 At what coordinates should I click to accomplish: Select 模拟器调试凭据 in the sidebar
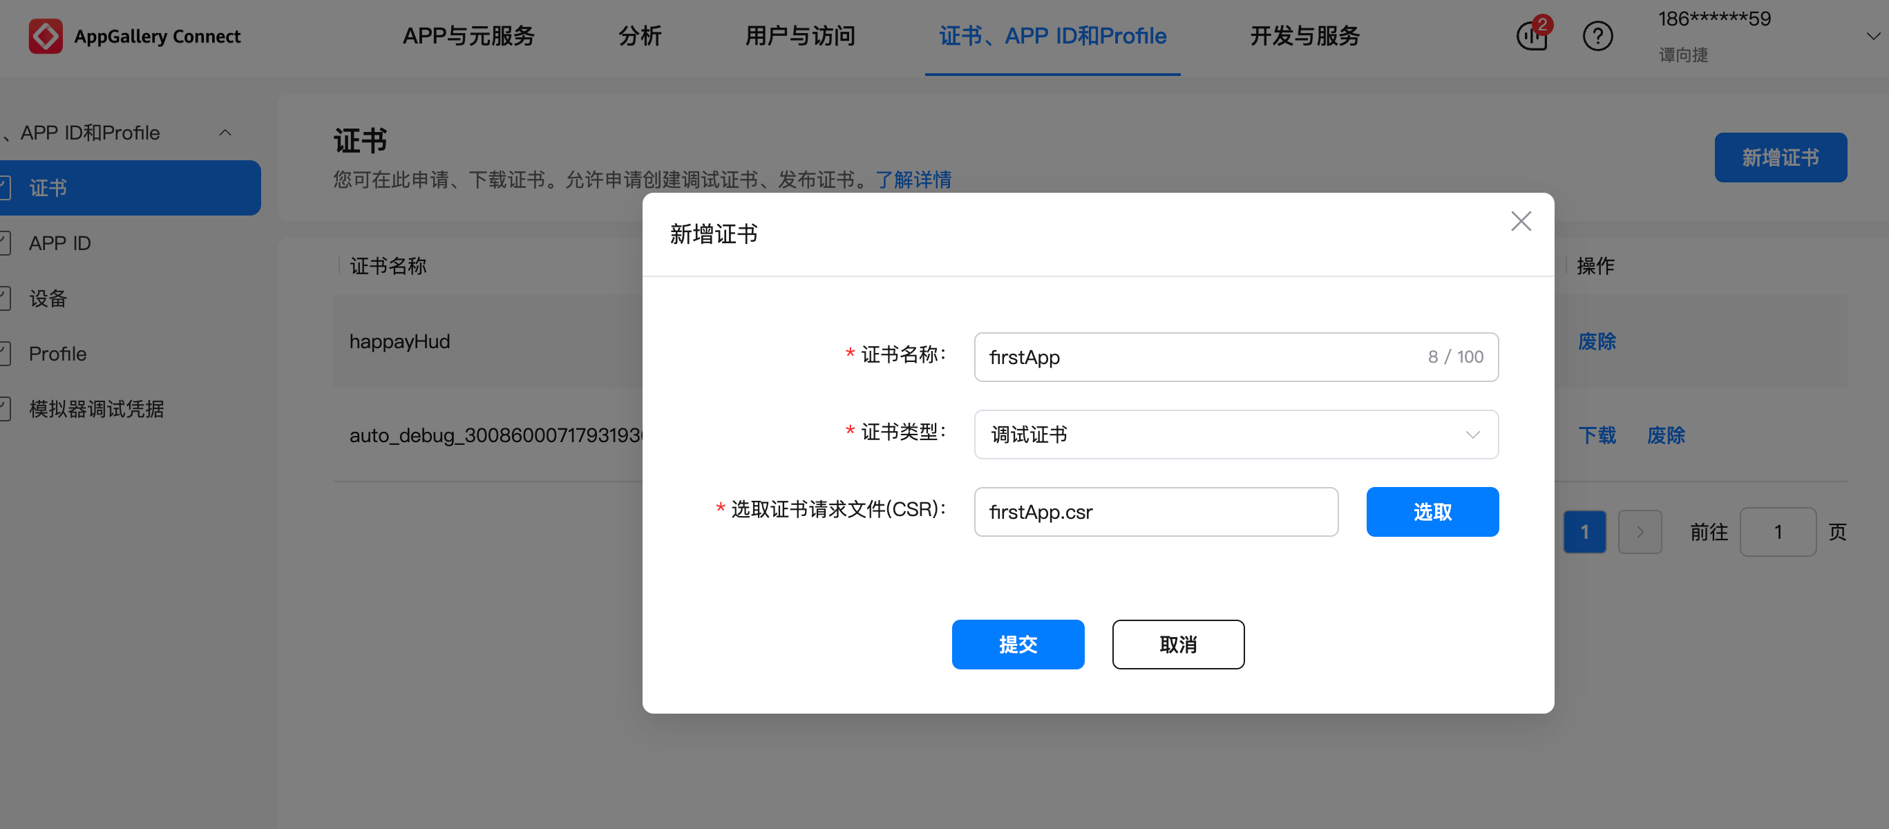coord(96,409)
